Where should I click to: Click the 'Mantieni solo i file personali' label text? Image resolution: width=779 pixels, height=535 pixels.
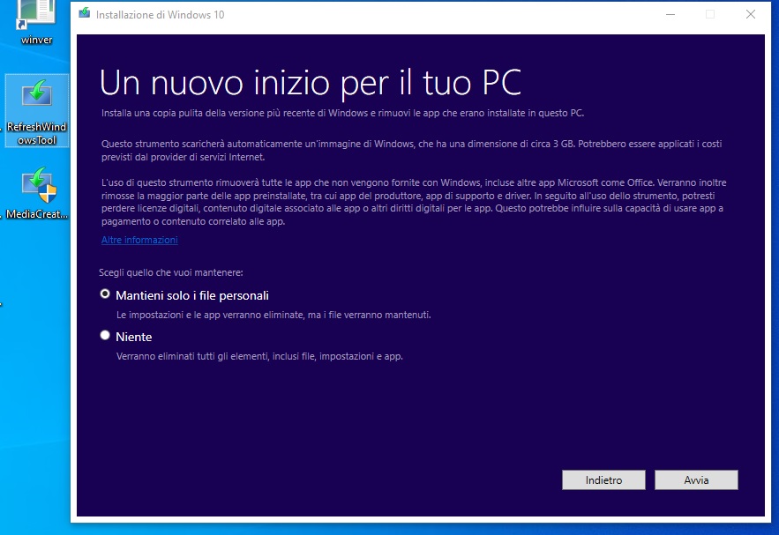point(192,296)
